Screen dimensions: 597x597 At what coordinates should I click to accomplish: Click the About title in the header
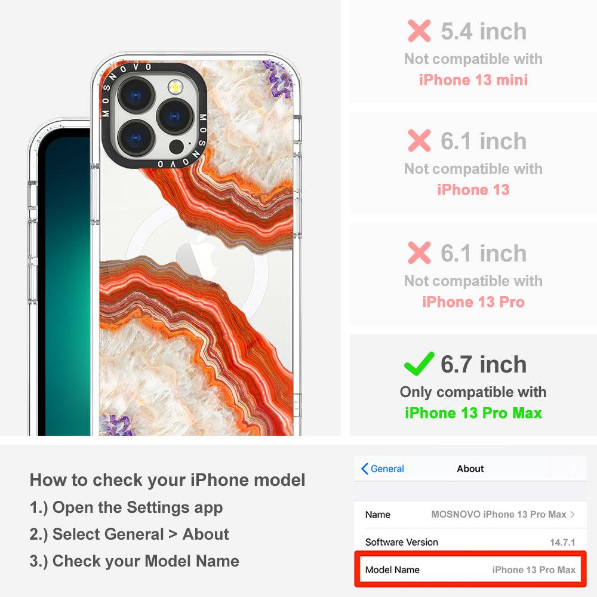[x=470, y=469]
